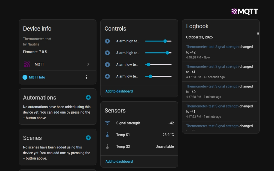Click the MQTT logo in the header
This screenshot has width=274, height=171.
pyautogui.click(x=244, y=11)
